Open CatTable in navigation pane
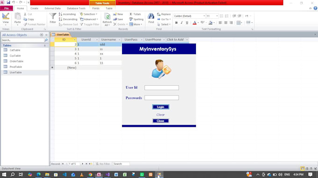The width and height of the screenshot is (318, 178). coord(15,50)
